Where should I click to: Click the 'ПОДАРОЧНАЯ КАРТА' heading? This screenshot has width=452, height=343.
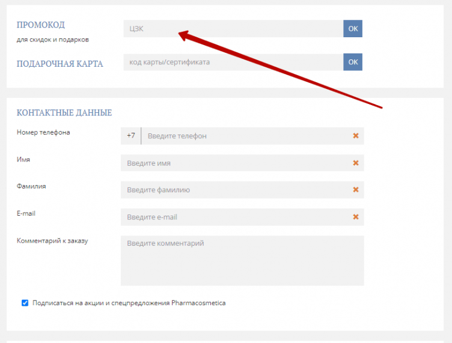[60, 64]
